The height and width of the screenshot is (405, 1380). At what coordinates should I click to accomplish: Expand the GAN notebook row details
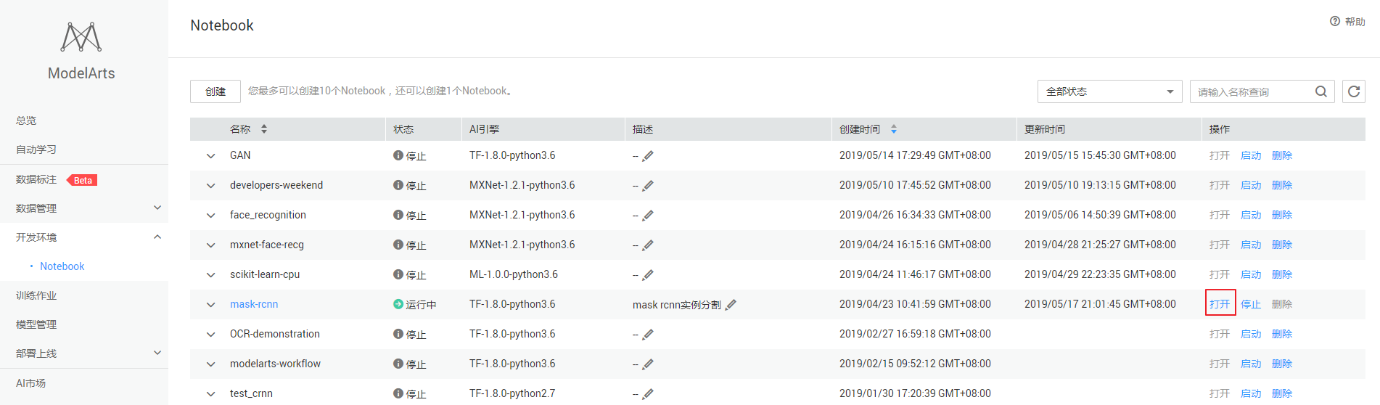(x=210, y=155)
